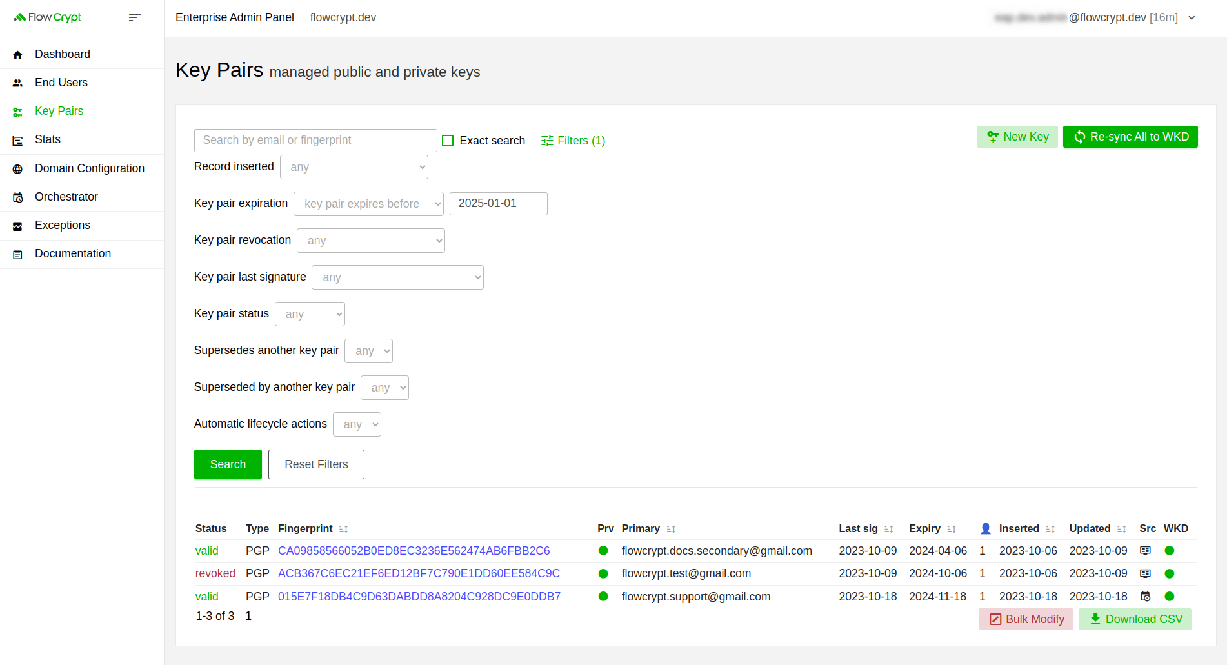Screen dimensions: 1227x665
Task: Click the expiry date 2024-04-06
Action: click(x=938, y=551)
